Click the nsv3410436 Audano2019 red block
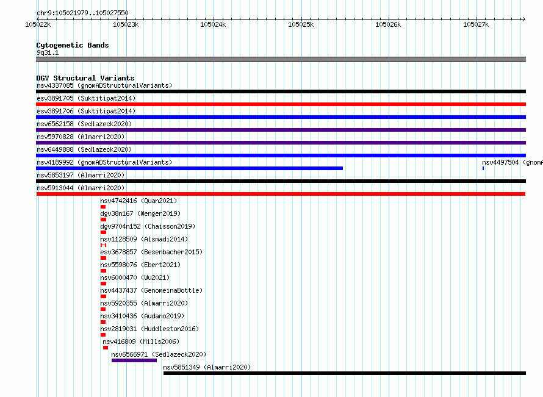543x397 pixels. click(x=103, y=322)
